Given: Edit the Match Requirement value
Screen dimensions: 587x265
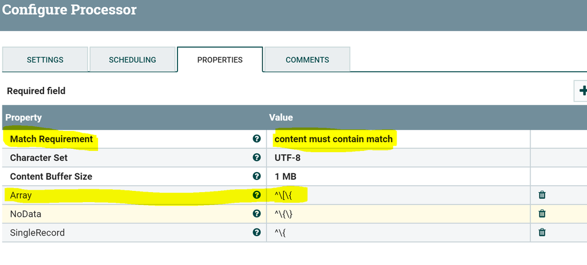Looking at the screenshot, I should click(334, 139).
